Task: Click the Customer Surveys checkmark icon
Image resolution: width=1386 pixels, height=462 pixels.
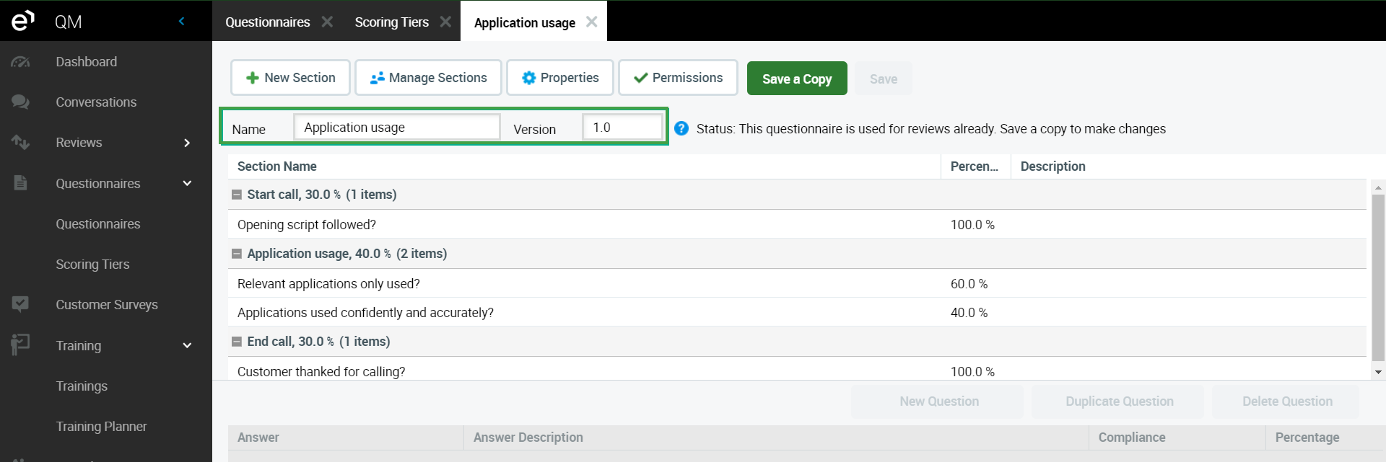Action: (20, 304)
